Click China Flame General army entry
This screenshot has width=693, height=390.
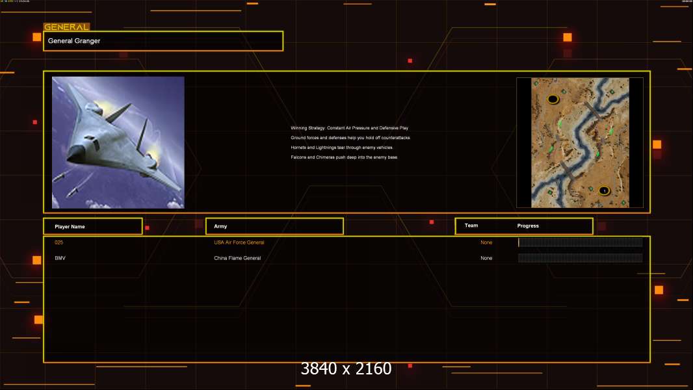(237, 258)
